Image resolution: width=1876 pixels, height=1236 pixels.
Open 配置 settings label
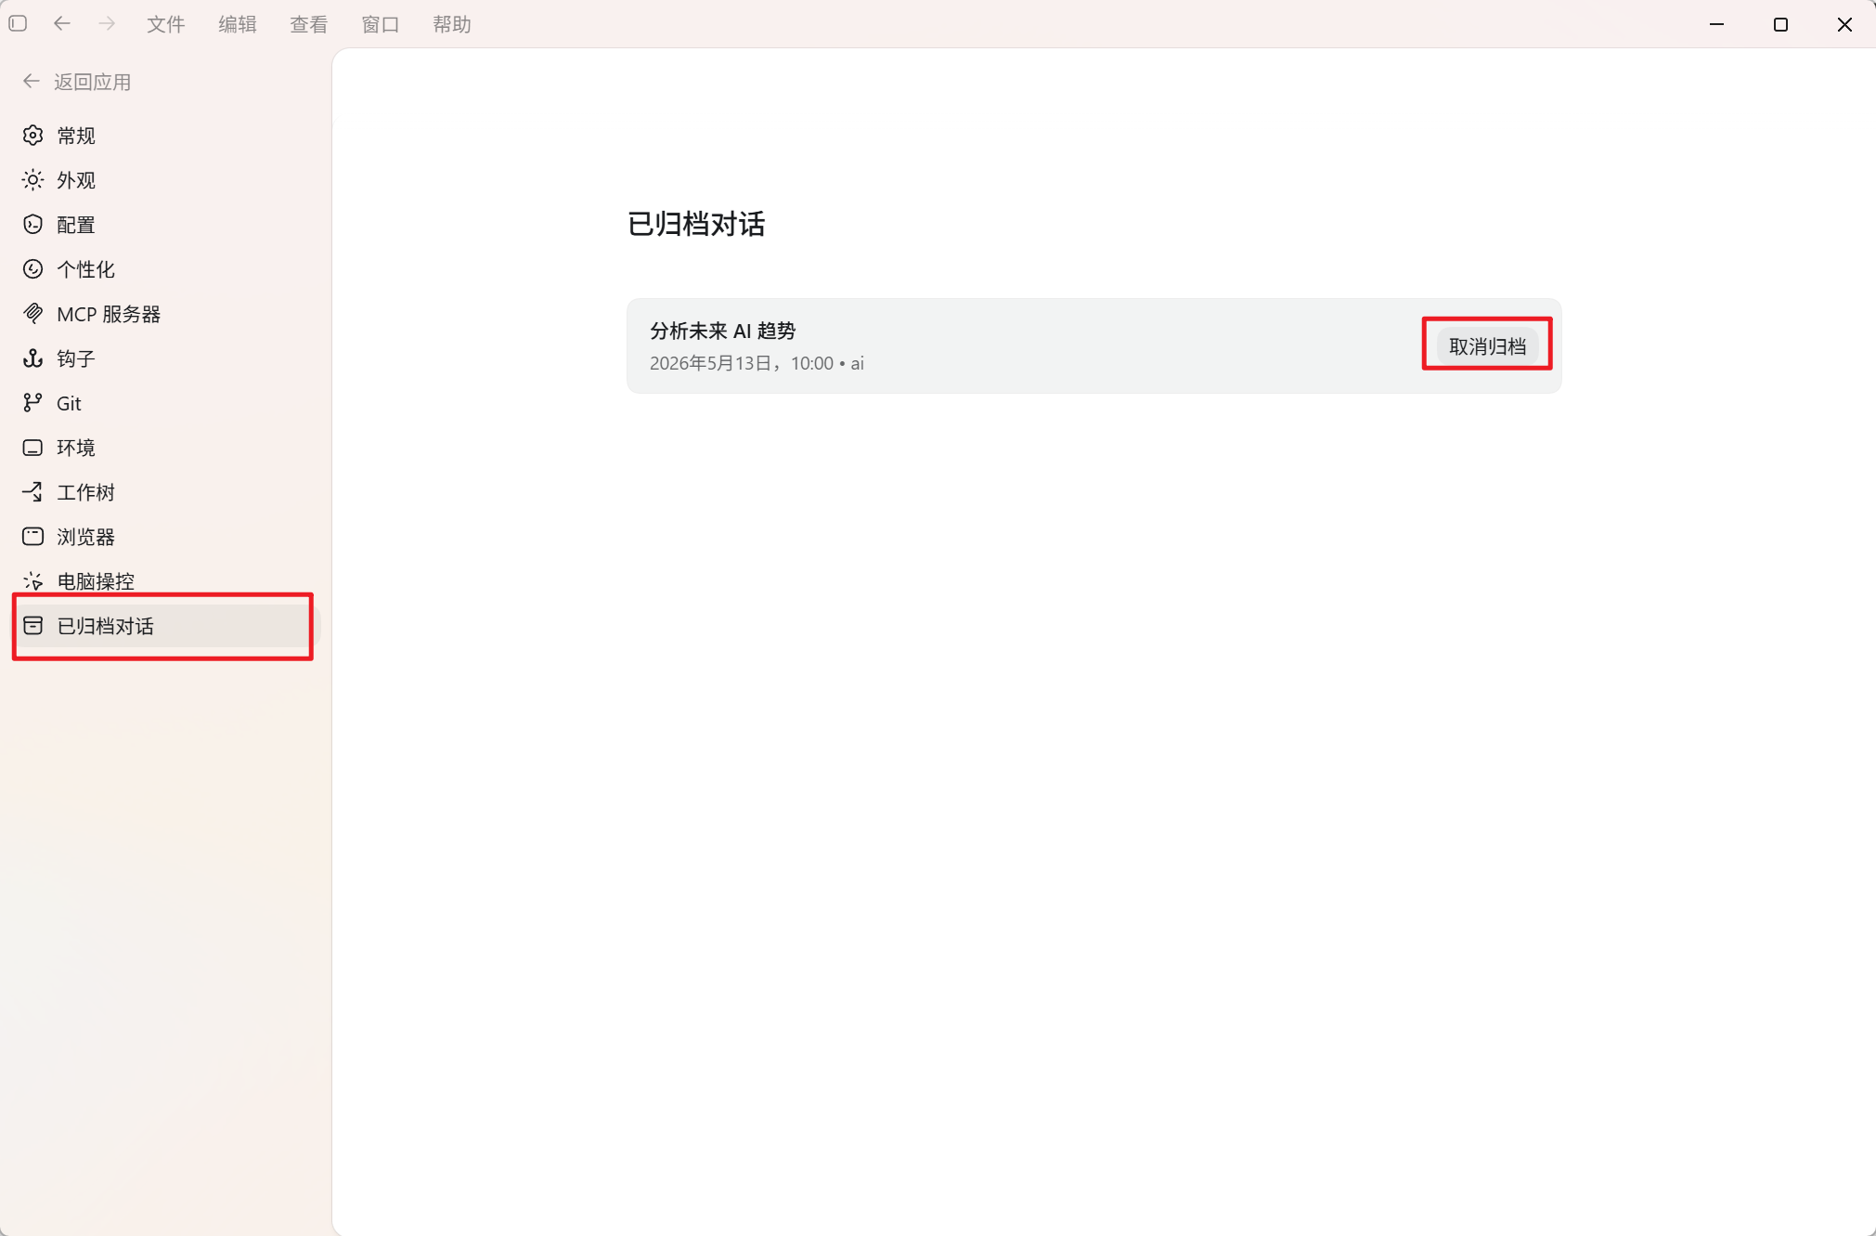tap(76, 225)
